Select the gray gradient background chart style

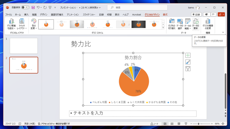pos(77,24)
